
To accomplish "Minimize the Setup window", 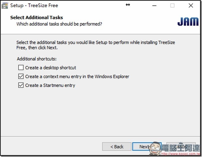I will [155, 5].
